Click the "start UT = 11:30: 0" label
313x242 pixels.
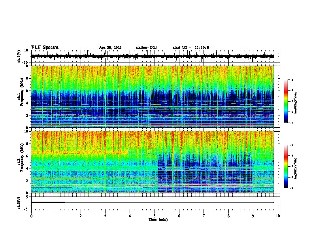pos(191,47)
